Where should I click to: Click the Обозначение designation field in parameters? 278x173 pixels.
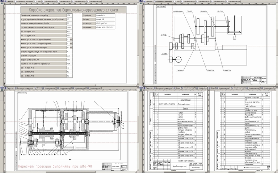(x=105, y=27)
